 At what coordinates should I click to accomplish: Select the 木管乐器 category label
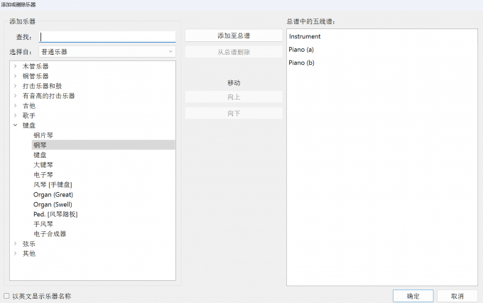tap(36, 66)
